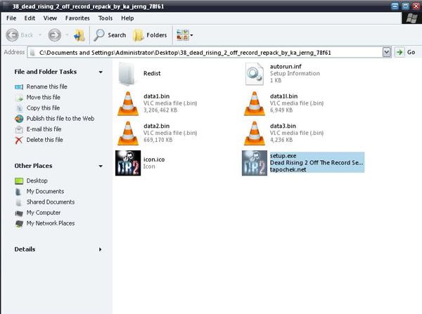Click the Move this file link
Viewport: 422px width, 314px height.
44,98
